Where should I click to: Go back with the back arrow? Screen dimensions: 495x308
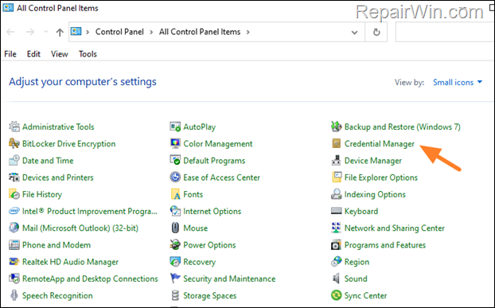pos(10,32)
